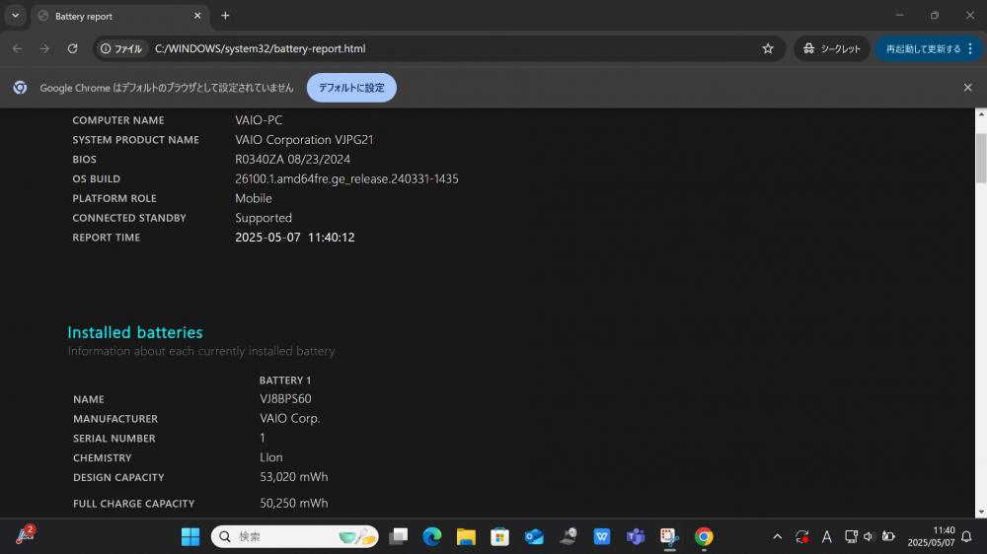Click the scrollbar up arrow
Screen dimensions: 987x554
click(x=981, y=114)
